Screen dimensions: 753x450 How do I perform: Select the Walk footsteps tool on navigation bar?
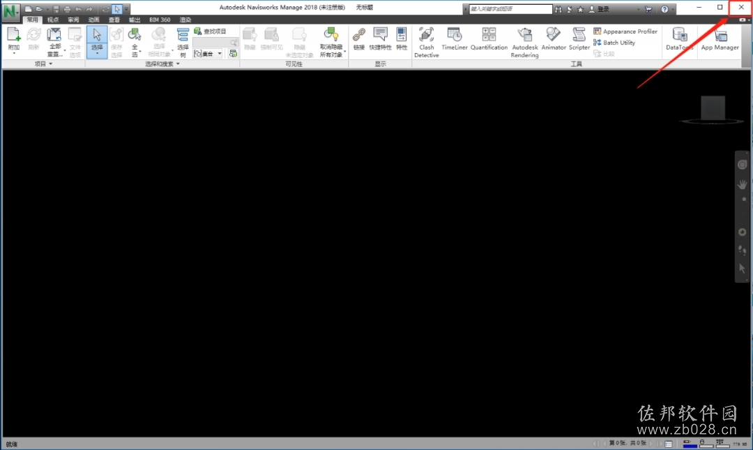point(743,250)
